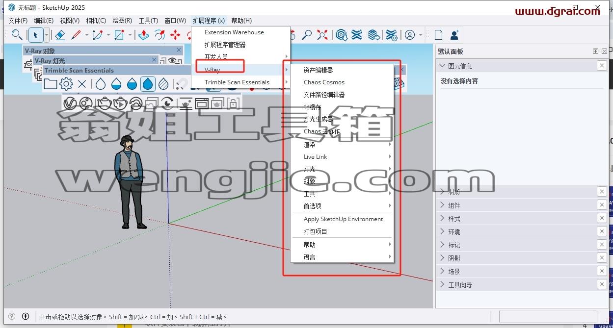Choose Apply SketchUp Environment

[x=343, y=219]
